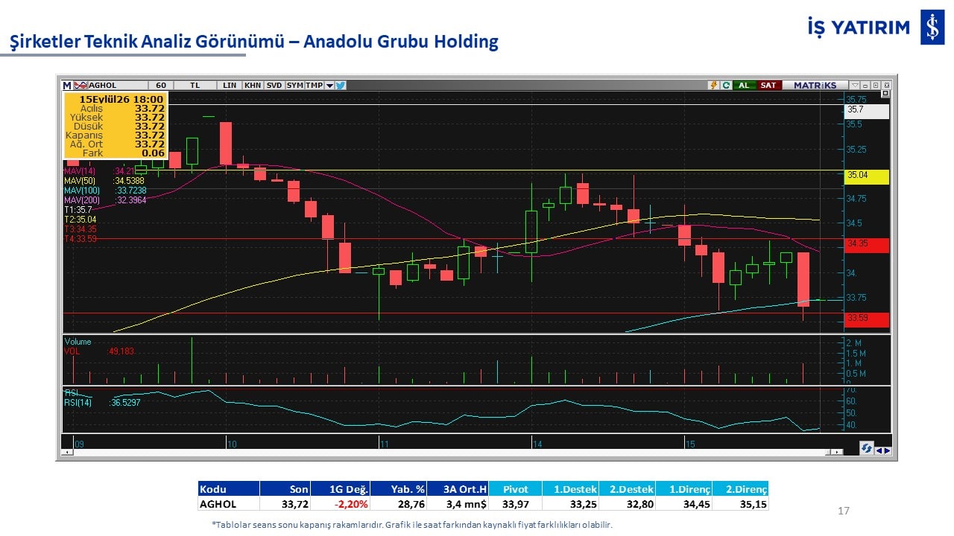Image resolution: width=954 pixels, height=536 pixels.
Task: Click the yellow 35.04 price level marker
Action: (867, 176)
